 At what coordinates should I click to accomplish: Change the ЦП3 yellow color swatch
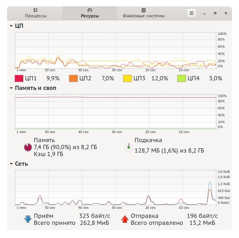(x=128, y=78)
